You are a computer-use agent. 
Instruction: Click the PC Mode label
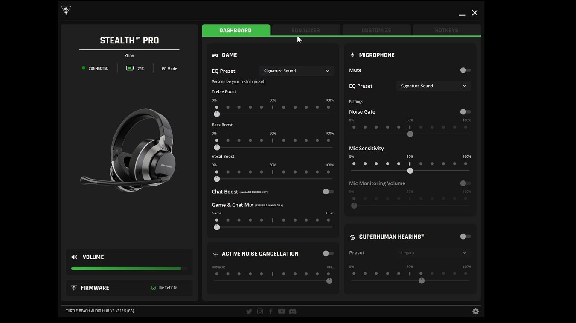pyautogui.click(x=169, y=69)
